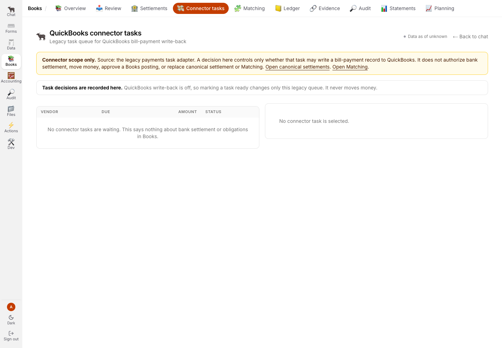The height and width of the screenshot is (348, 502).
Task: Click 'No connector task is selected.' text
Action: (x=314, y=121)
